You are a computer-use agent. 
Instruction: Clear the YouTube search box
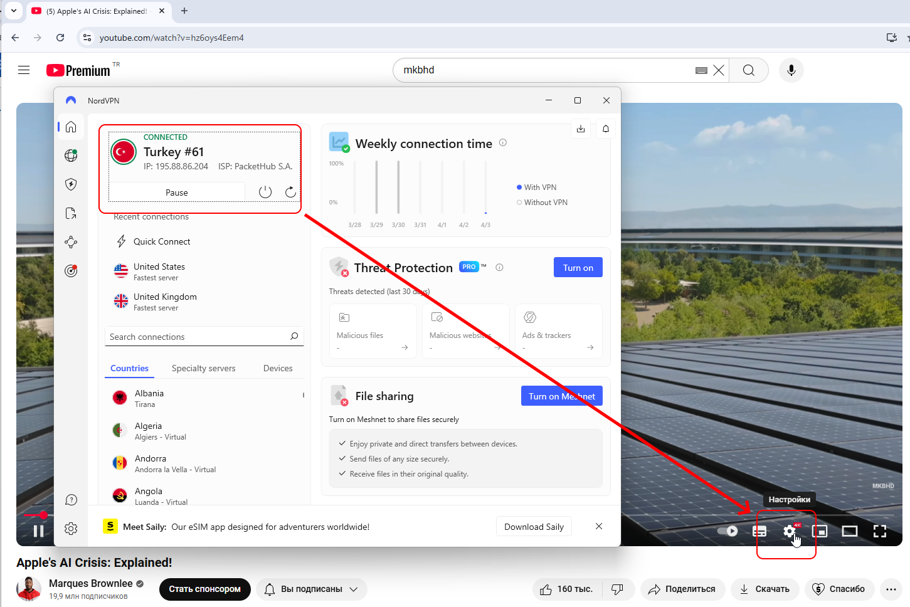pyautogui.click(x=719, y=70)
